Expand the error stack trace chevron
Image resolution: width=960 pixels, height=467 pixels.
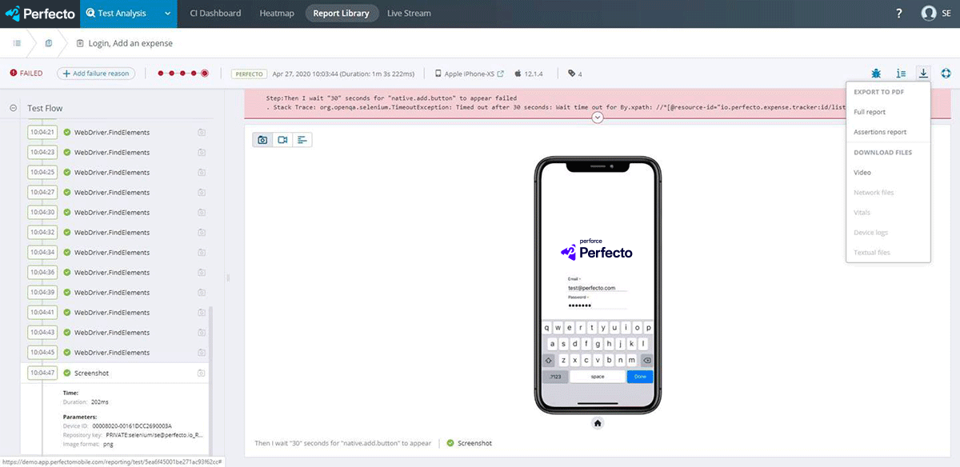coord(598,118)
